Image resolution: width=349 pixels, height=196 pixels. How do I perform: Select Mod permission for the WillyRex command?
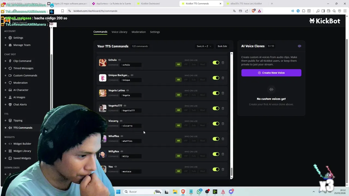coord(202,156)
